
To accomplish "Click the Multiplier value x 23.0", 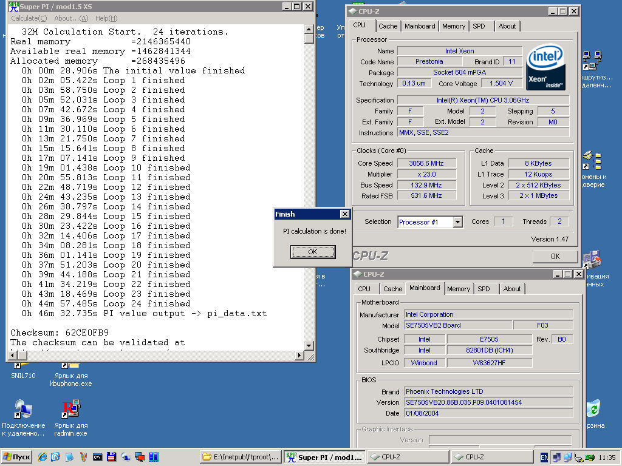I will tap(426, 174).
